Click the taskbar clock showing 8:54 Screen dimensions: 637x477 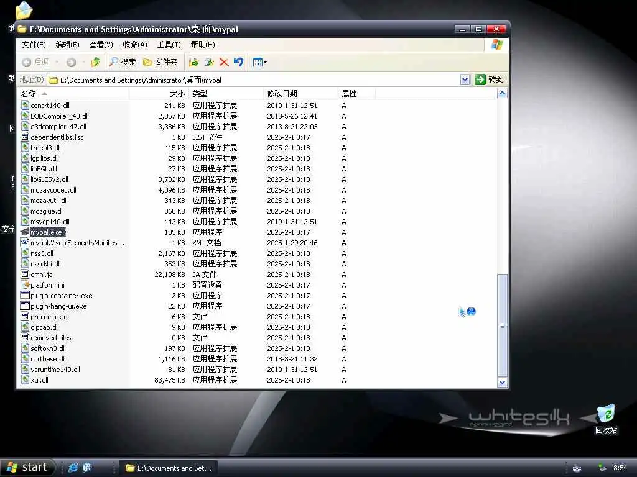pos(620,468)
